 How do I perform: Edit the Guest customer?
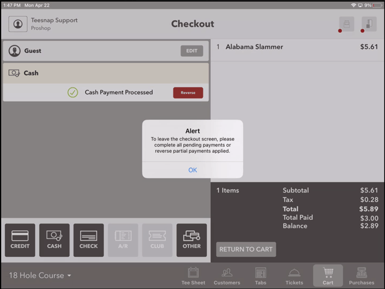pyautogui.click(x=192, y=51)
